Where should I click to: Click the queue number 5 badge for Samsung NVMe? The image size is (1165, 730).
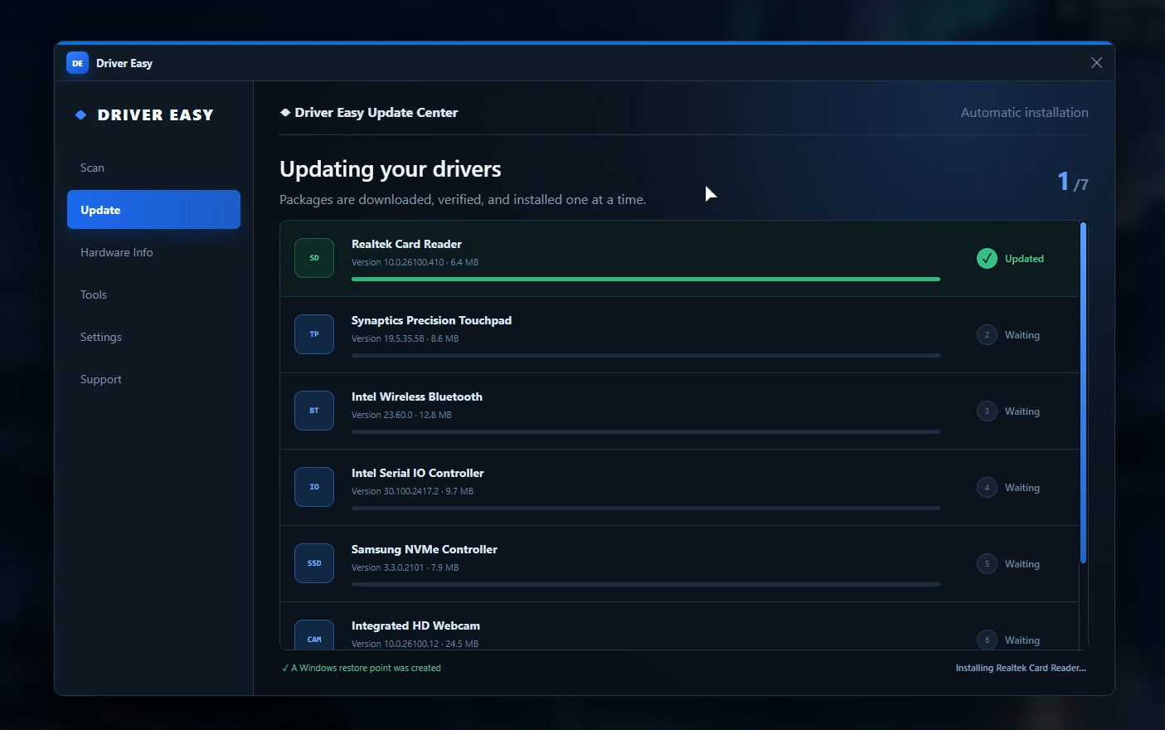pyautogui.click(x=987, y=564)
